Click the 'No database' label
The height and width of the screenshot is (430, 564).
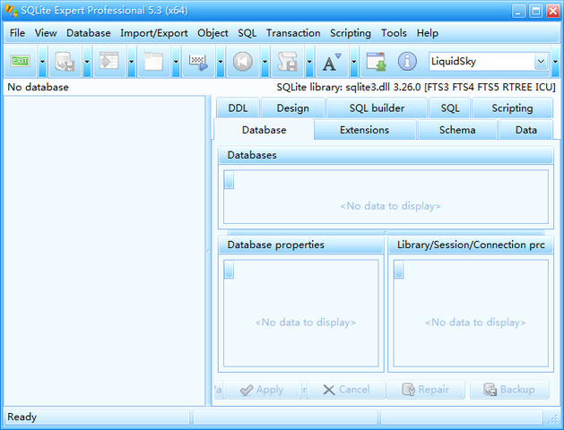tap(39, 87)
